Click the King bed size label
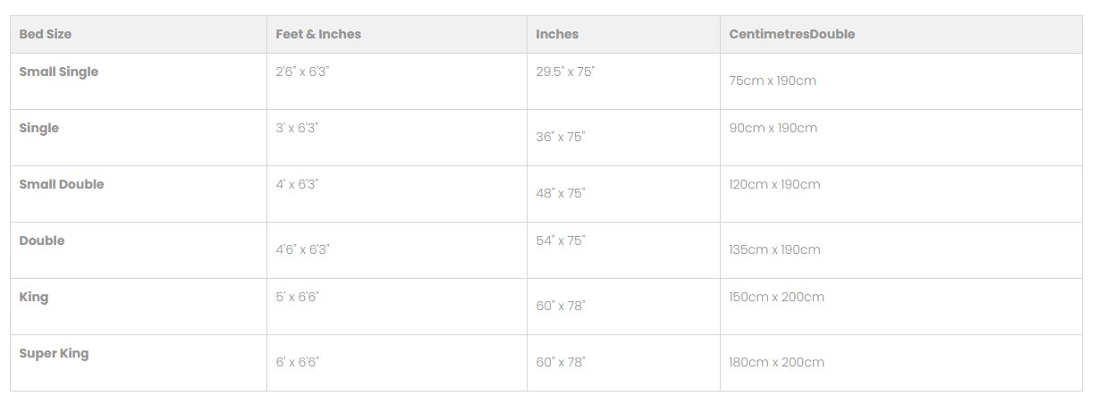Image resolution: width=1098 pixels, height=413 pixels. (x=34, y=297)
